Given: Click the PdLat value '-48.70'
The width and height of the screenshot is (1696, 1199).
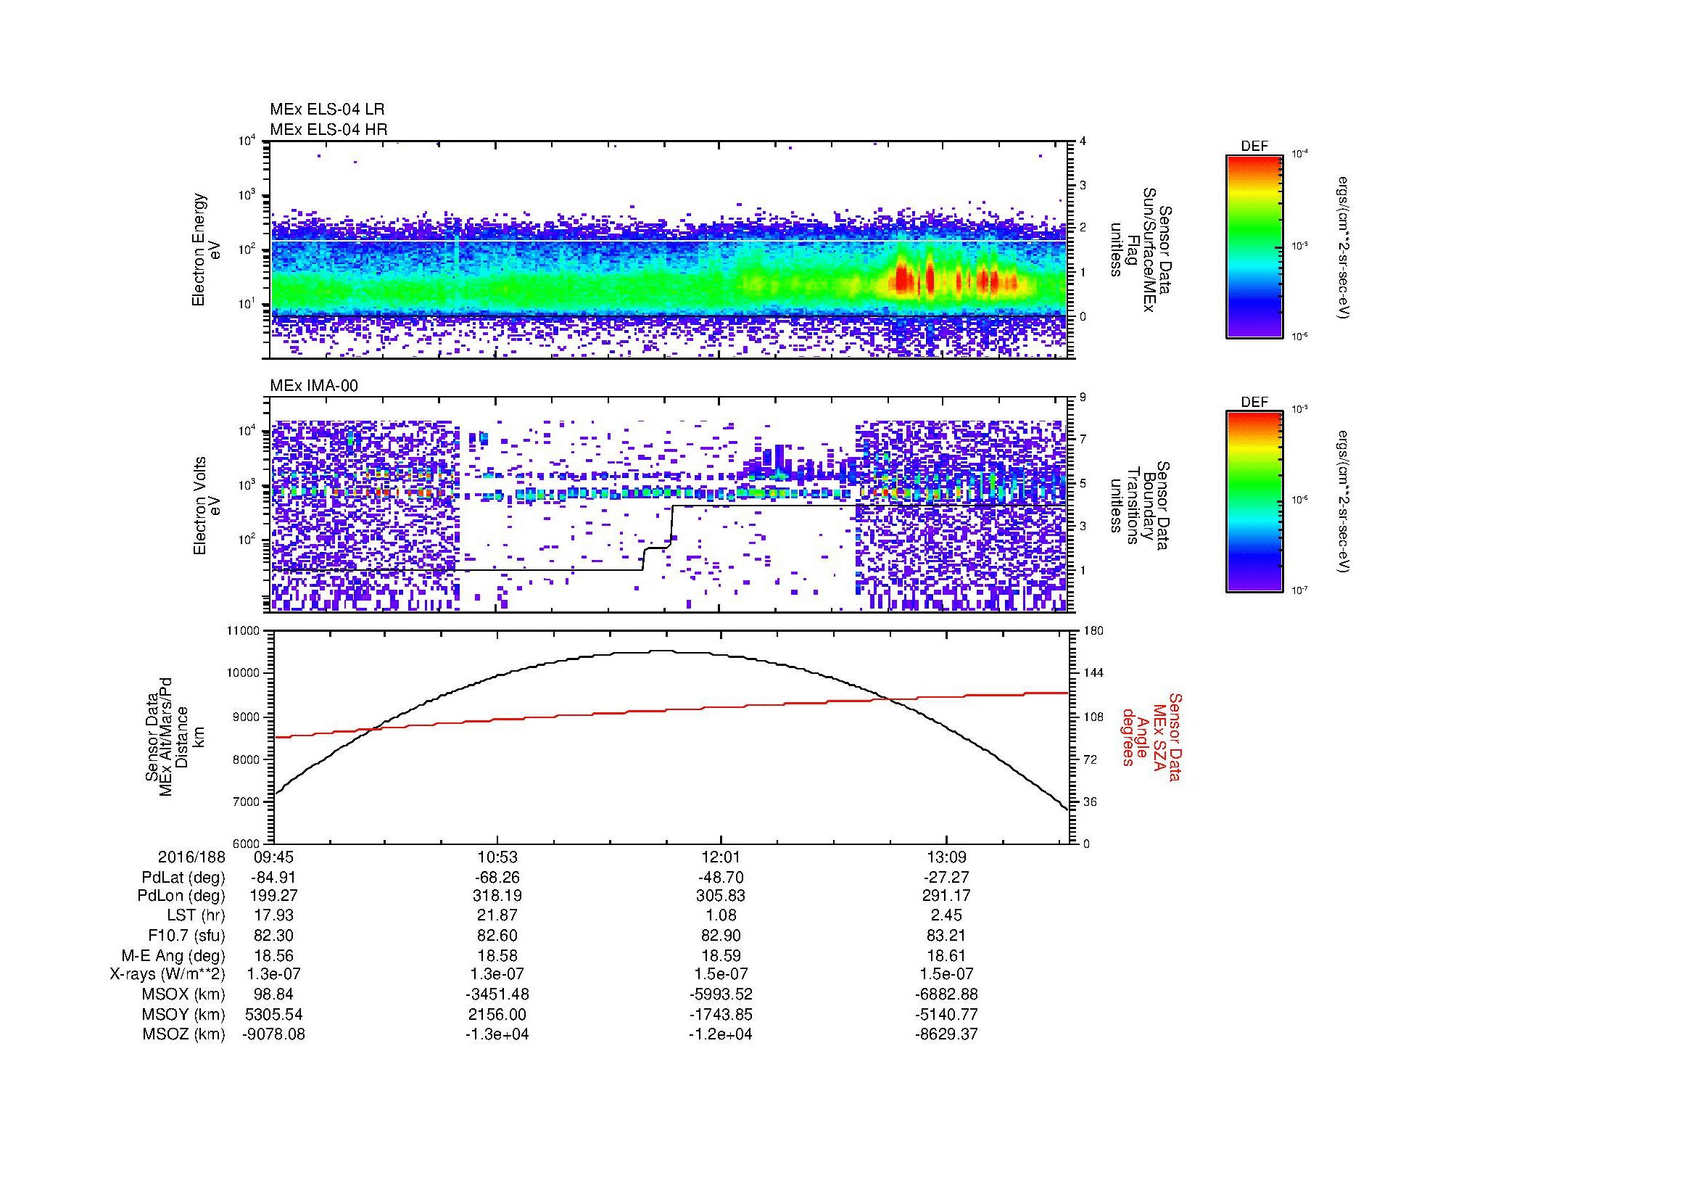Looking at the screenshot, I should point(720,878).
